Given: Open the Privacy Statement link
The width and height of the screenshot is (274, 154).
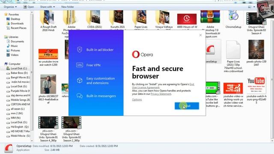Looking at the screenshot, I should (x=161, y=94).
